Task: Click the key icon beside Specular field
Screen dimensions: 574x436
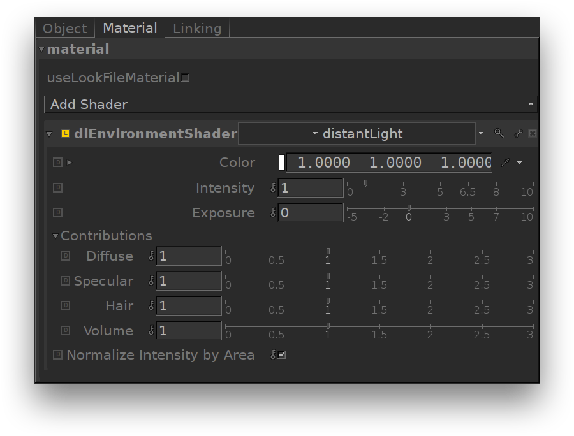Action: tap(151, 281)
